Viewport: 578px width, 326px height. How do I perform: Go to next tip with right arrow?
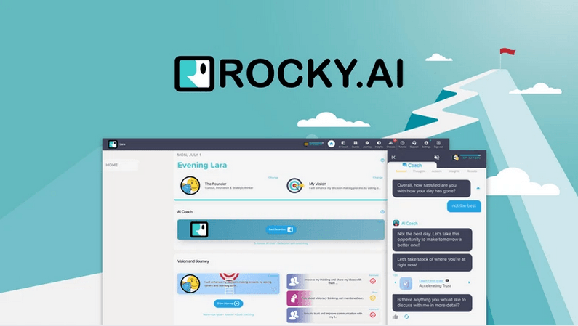[469, 282]
